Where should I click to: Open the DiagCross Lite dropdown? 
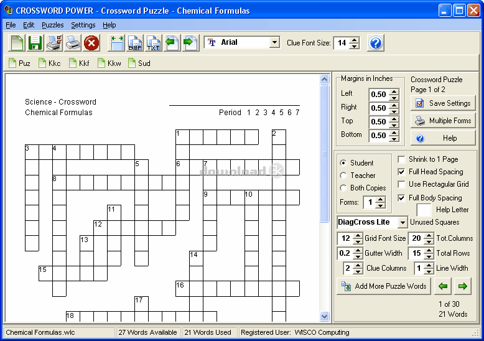click(x=403, y=222)
